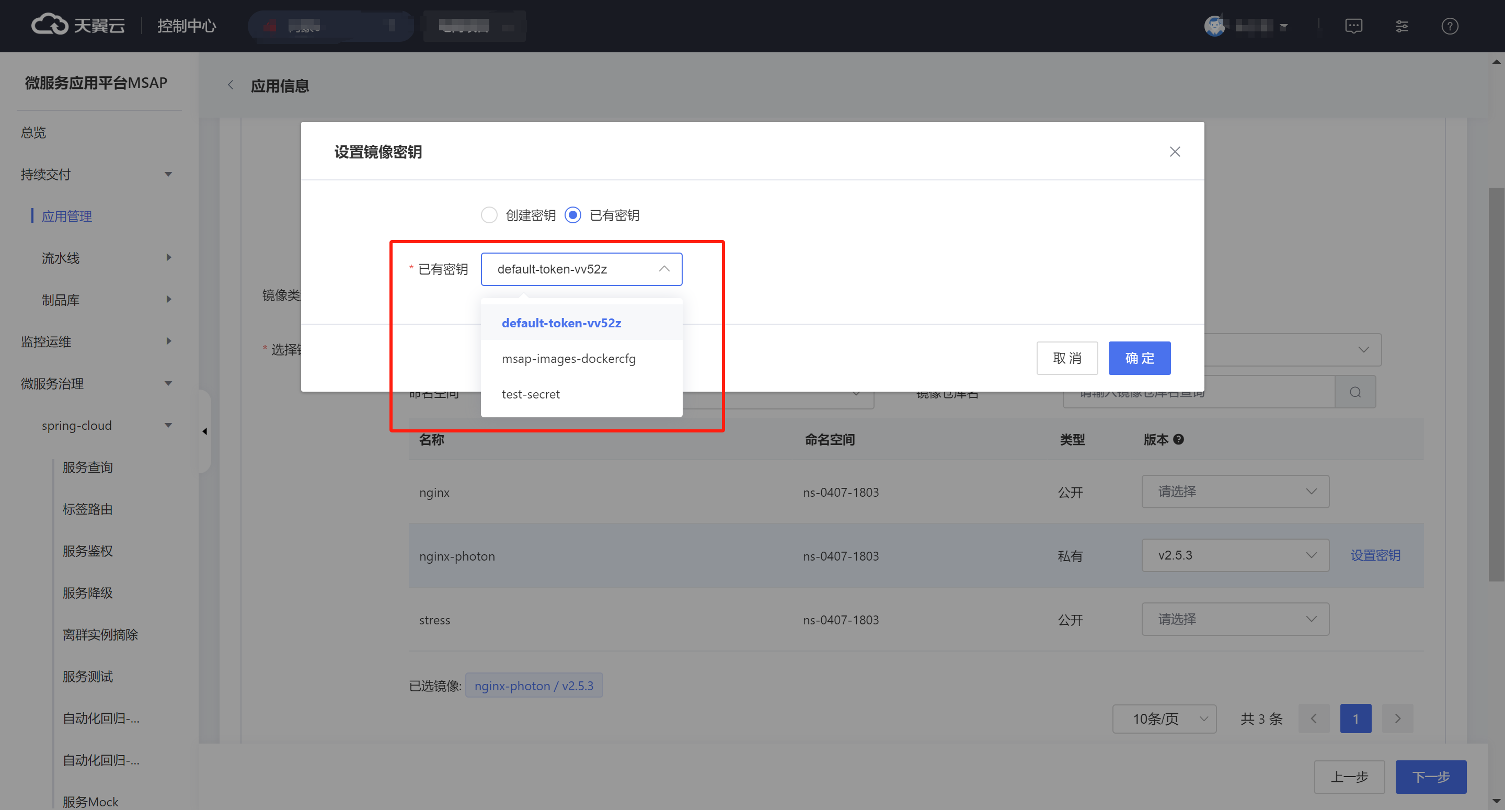Click the nginx image name cell
This screenshot has height=810, width=1505.
[434, 492]
